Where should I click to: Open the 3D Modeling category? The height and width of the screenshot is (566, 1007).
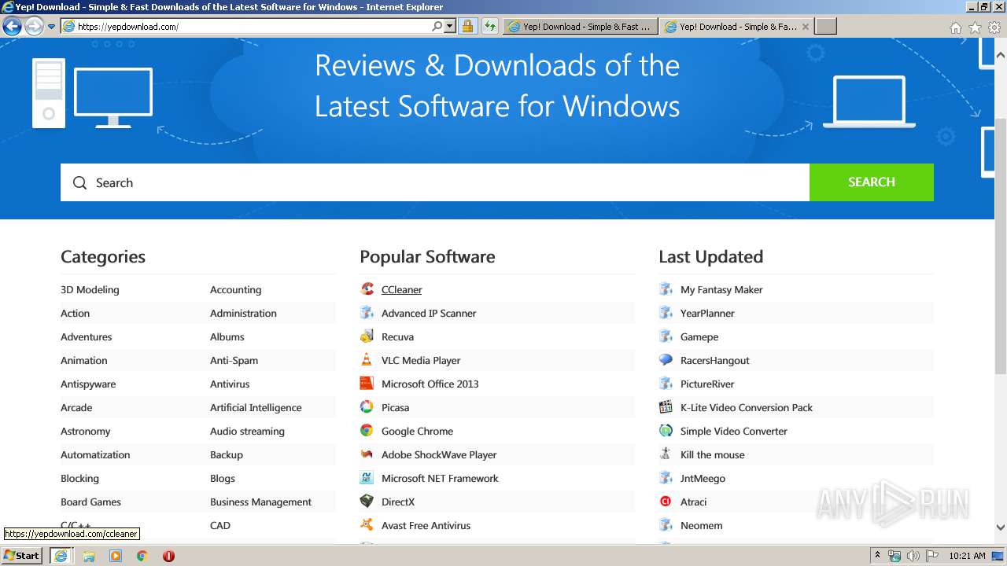(90, 289)
